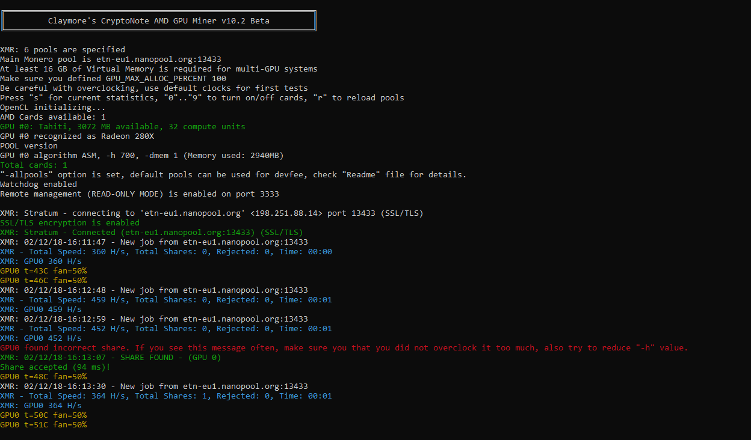This screenshot has width=751, height=440.
Task: Select the 'GPU0 t=48C fan=50%' line
Action: click(43, 377)
